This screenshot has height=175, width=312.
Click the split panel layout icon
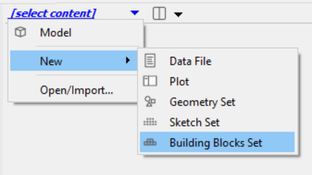(159, 14)
